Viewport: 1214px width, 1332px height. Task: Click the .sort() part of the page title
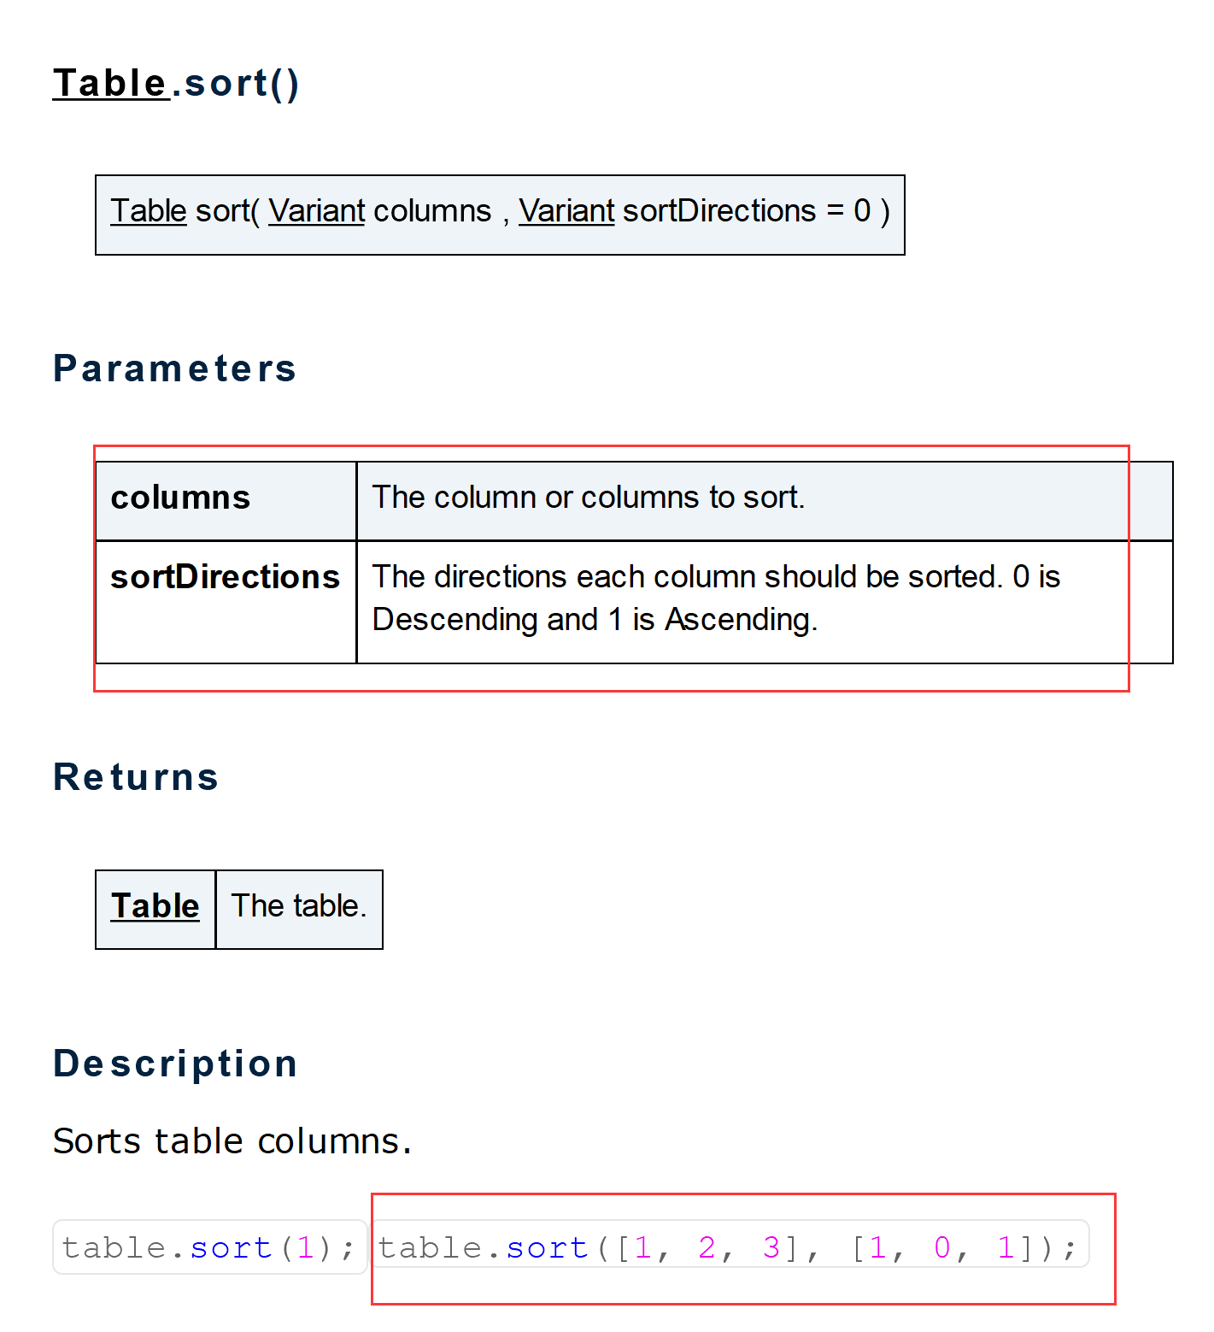[x=237, y=84]
